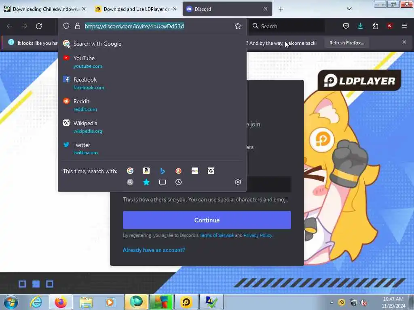Open Windows Explorer from taskbar
The height and width of the screenshot is (310, 414).
pyautogui.click(x=86, y=302)
